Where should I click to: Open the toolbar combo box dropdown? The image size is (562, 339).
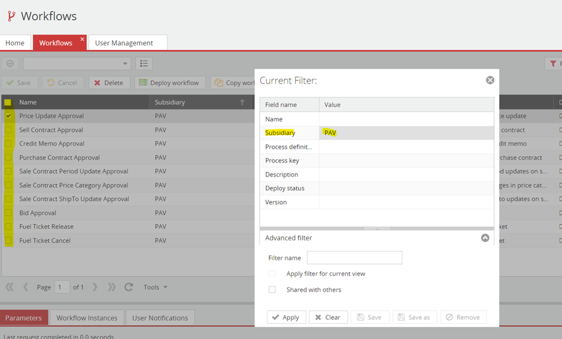125,63
